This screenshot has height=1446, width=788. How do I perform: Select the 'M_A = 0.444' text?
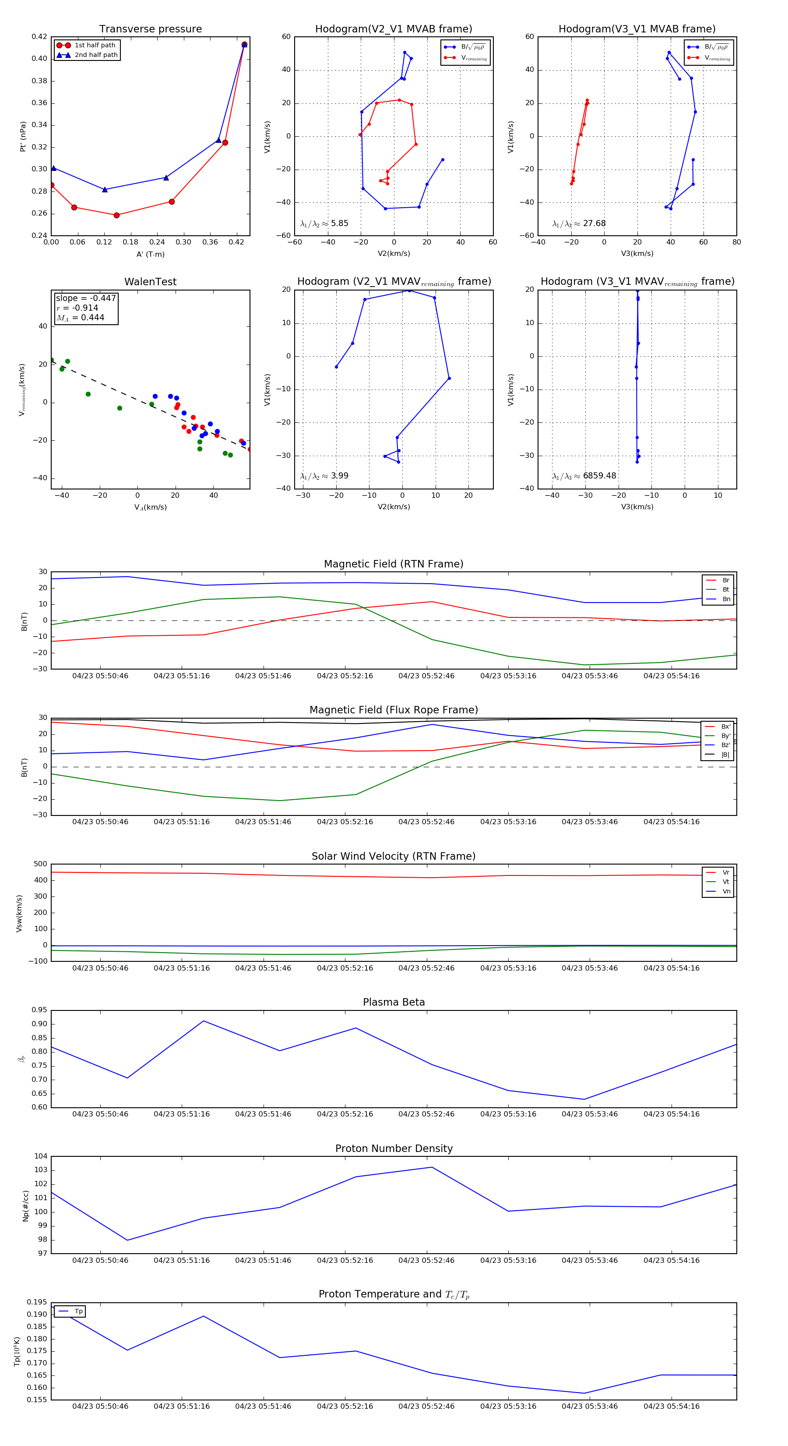coord(80,318)
